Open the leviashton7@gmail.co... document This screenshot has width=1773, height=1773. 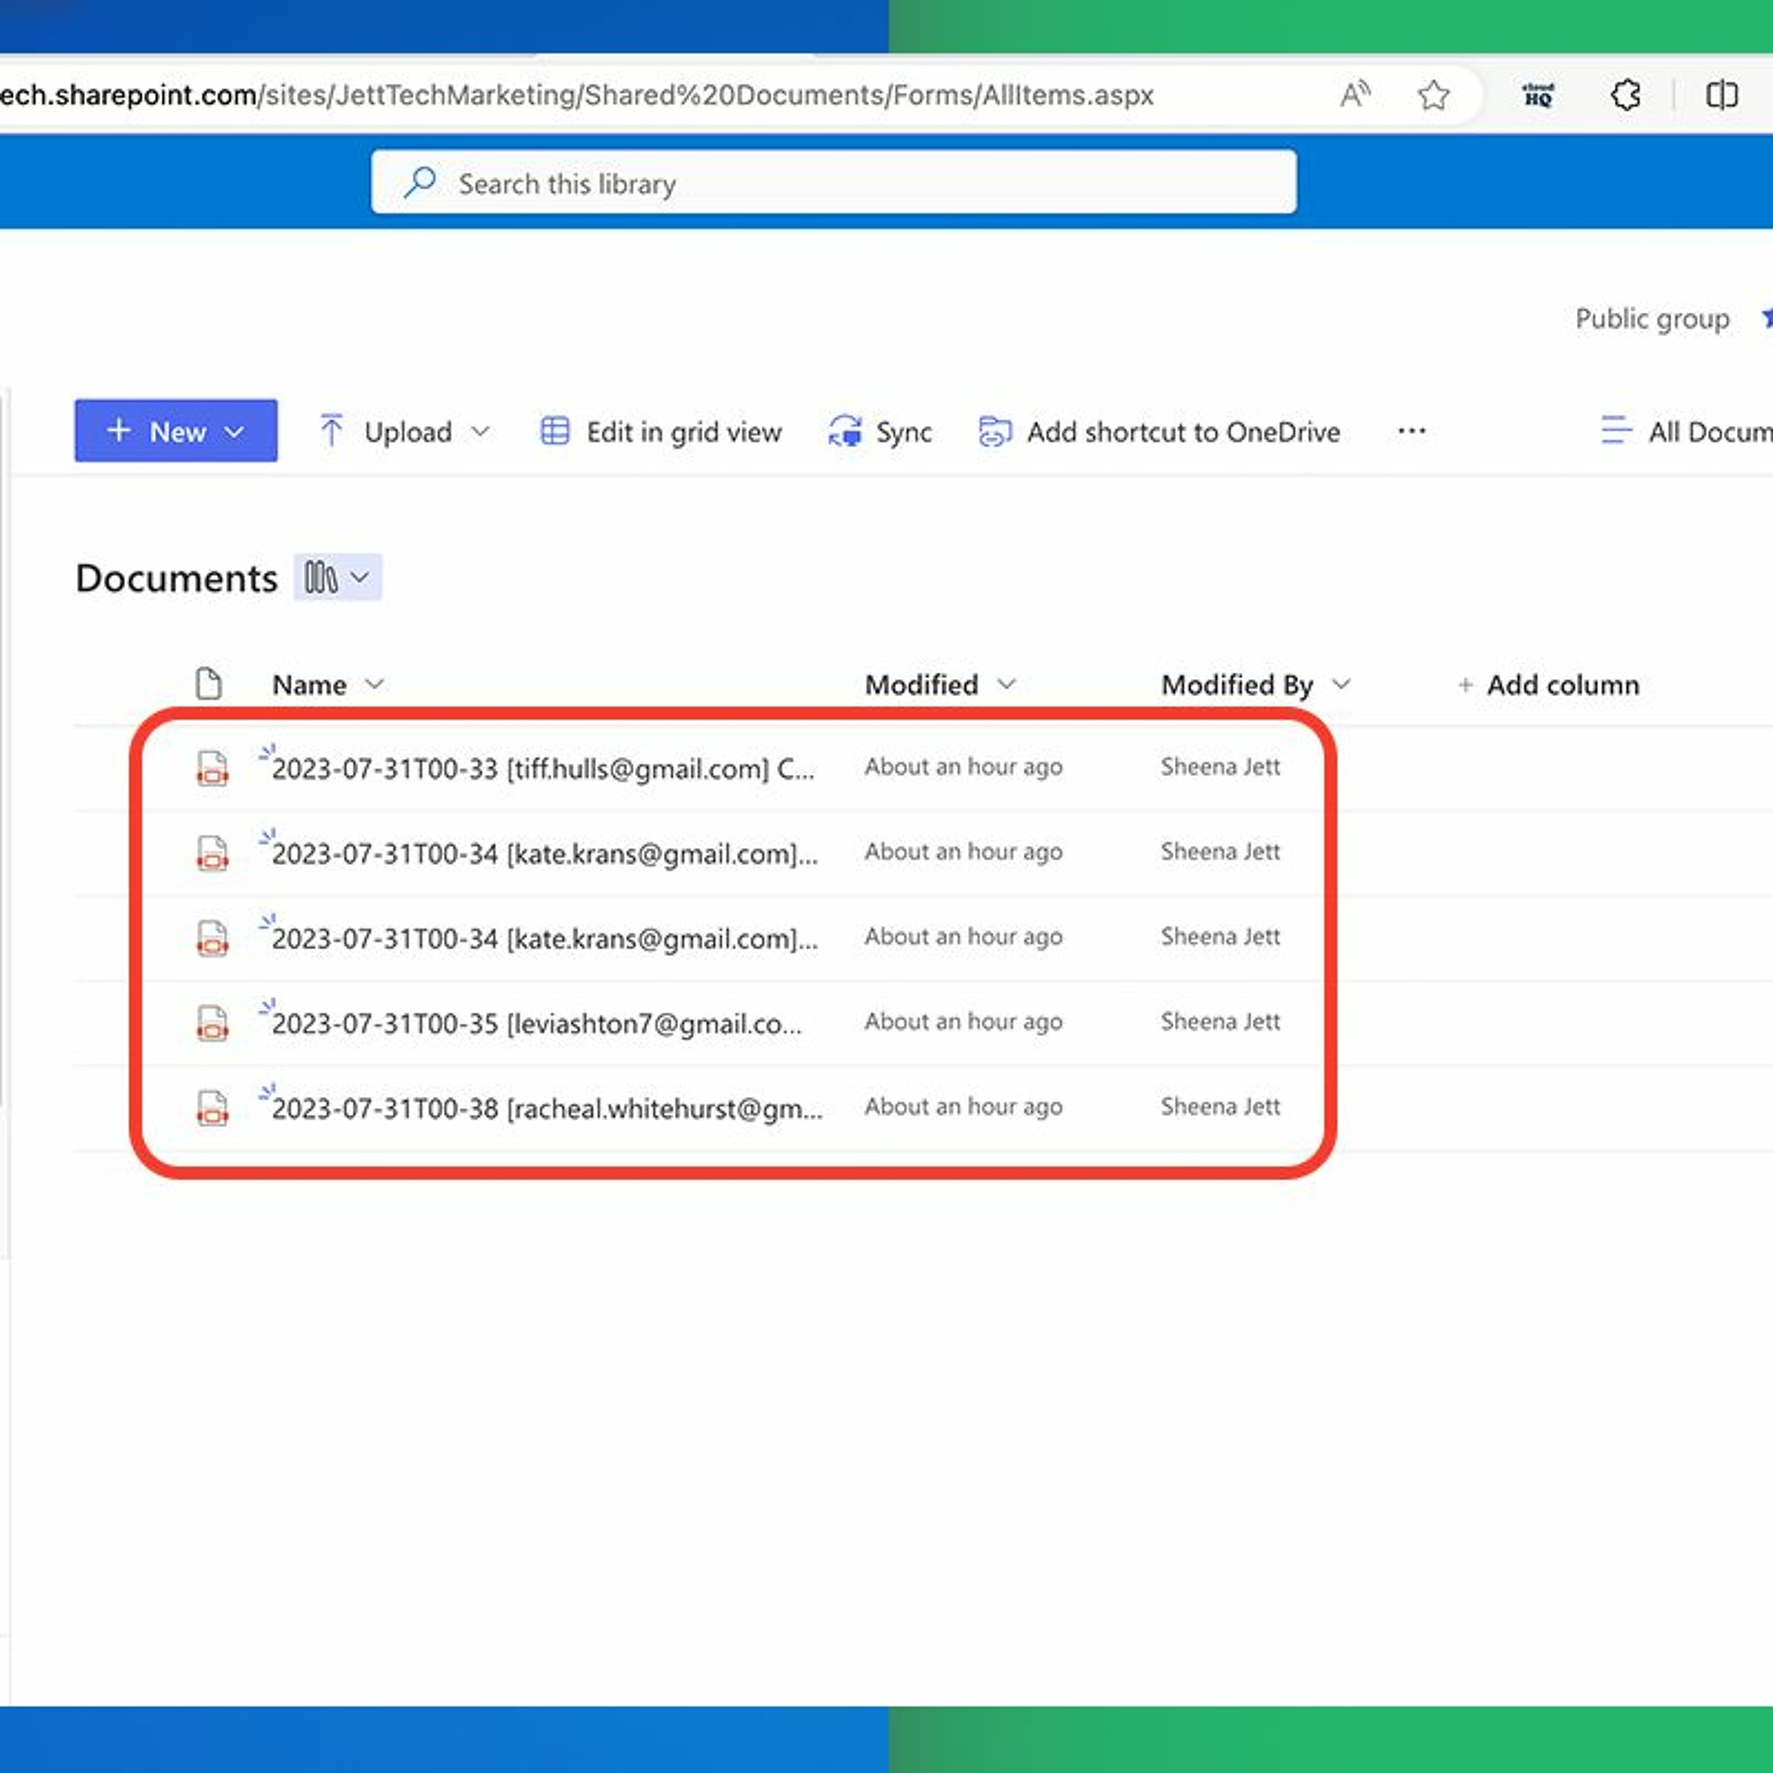tap(537, 1023)
